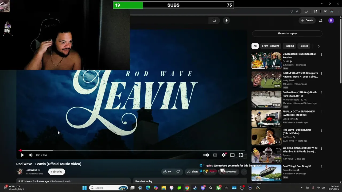Click the YouTube search magnifier button
Image resolution: width=342 pixels, height=192 pixels.
(x=214, y=21)
